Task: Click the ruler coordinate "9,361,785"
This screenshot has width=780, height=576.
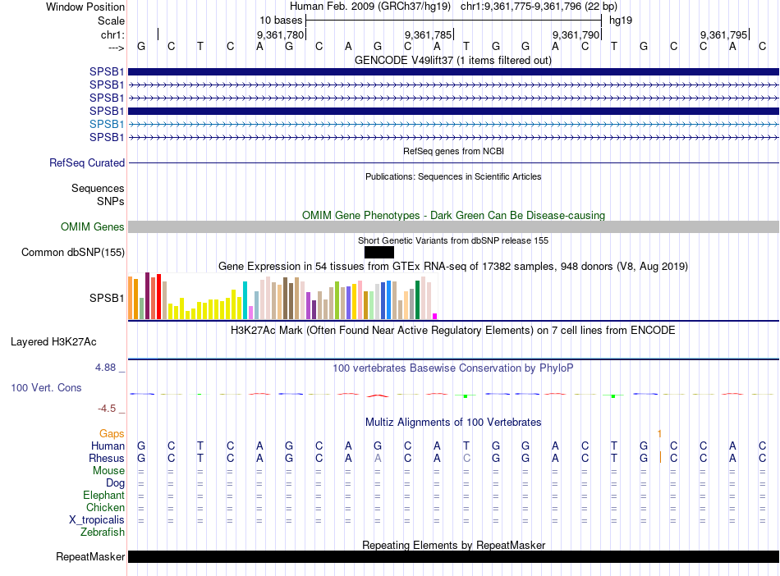Action: [428, 34]
